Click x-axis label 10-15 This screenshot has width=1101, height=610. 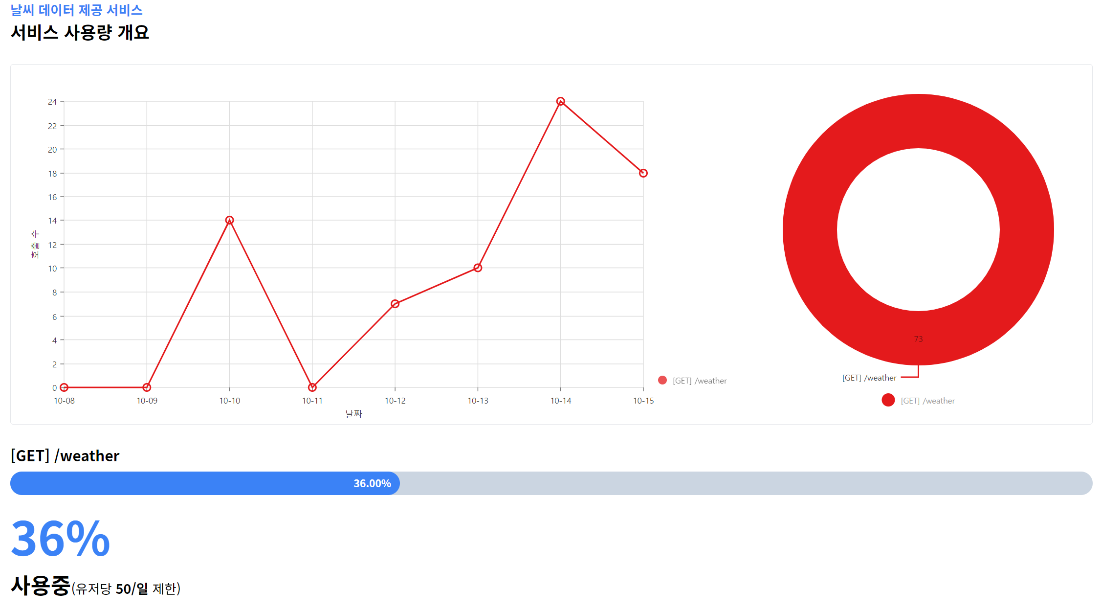tap(643, 401)
